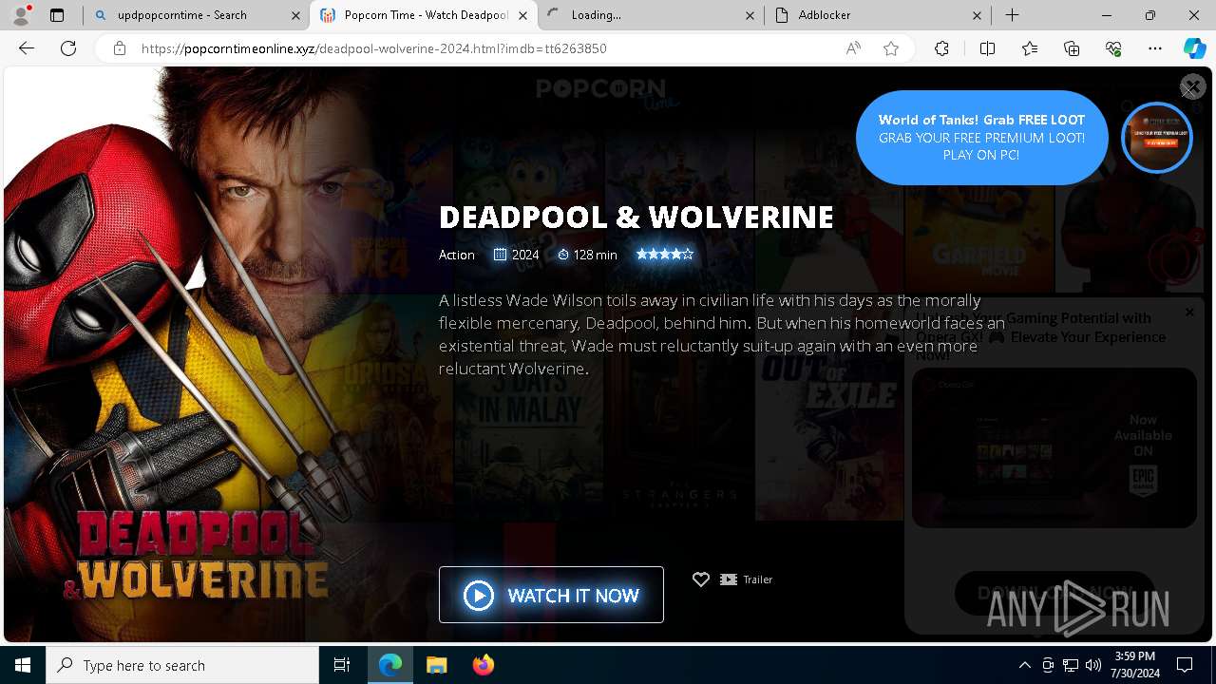This screenshot has height=684, width=1216.
Task: Show hidden system tray icons
Action: (1025, 665)
